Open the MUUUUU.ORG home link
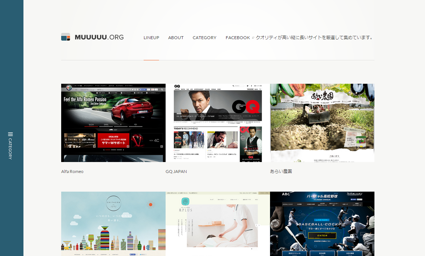This screenshot has width=425, height=256. point(99,37)
